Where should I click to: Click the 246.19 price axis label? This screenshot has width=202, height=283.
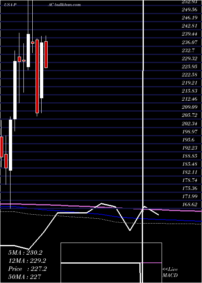tap(189, 18)
